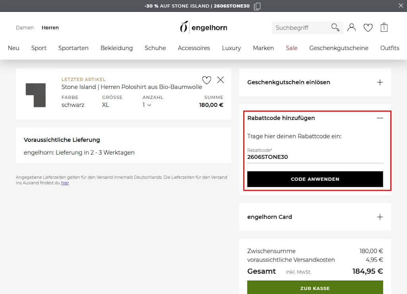The height and width of the screenshot is (294, 407).
Task: Open the user account icon
Action: click(x=351, y=28)
